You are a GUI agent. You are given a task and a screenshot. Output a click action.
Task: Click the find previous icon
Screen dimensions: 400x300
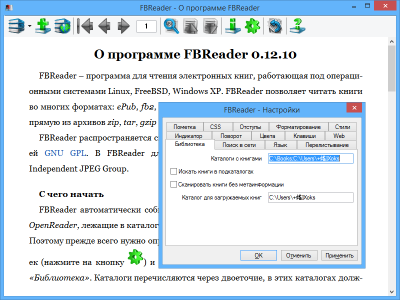(190, 26)
